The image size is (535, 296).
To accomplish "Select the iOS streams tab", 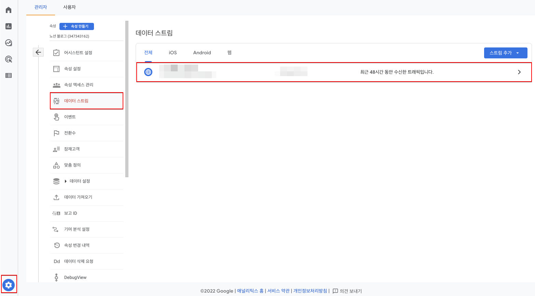I will [x=173, y=53].
